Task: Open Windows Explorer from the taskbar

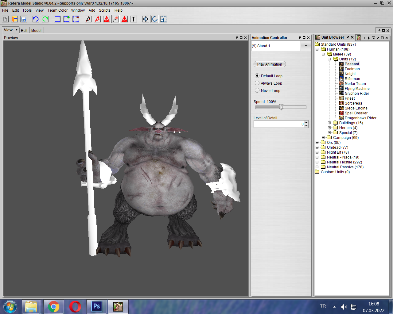Action: (x=31, y=306)
